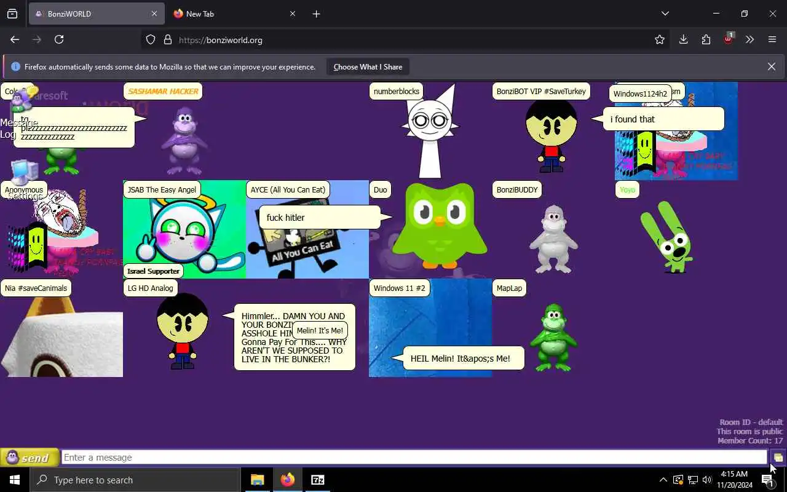Click the BonziBUDDY white gorilla

click(553, 239)
